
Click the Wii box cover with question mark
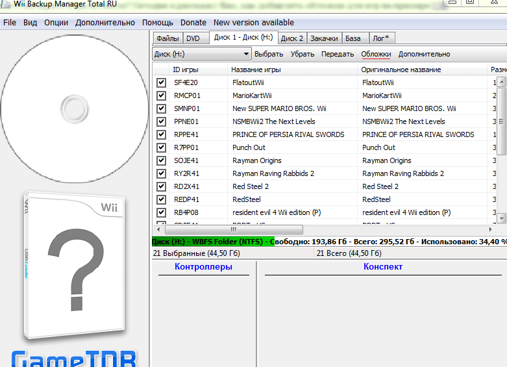coord(75,266)
